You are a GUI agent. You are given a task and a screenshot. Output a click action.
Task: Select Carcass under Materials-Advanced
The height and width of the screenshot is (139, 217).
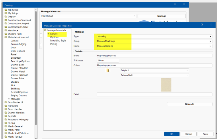pyautogui.click(x=15, y=41)
